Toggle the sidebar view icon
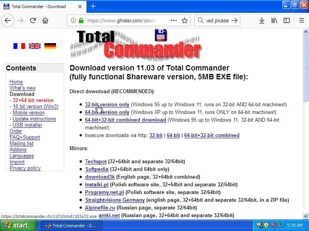309x231 pixels. click(287, 20)
